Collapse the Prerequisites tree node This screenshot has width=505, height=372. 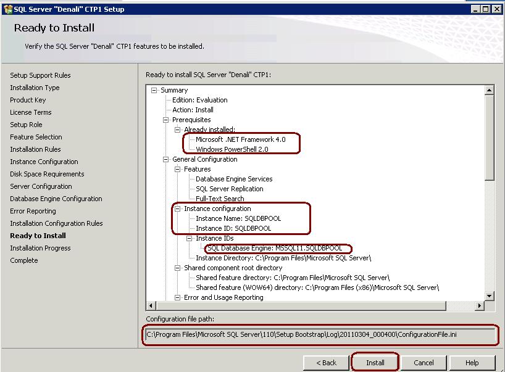pos(166,120)
